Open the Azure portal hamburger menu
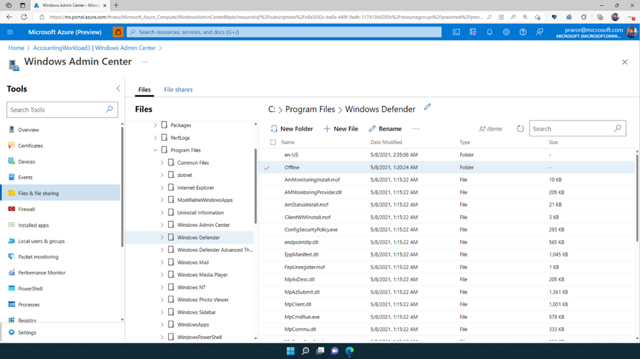Viewport: 640px width, 359px height. [10, 32]
